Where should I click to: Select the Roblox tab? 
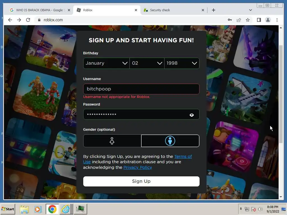[107, 10]
